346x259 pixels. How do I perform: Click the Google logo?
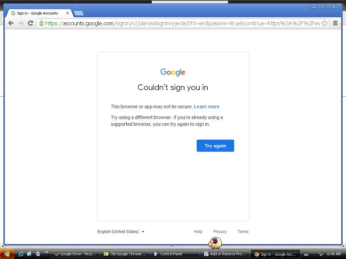(x=173, y=72)
